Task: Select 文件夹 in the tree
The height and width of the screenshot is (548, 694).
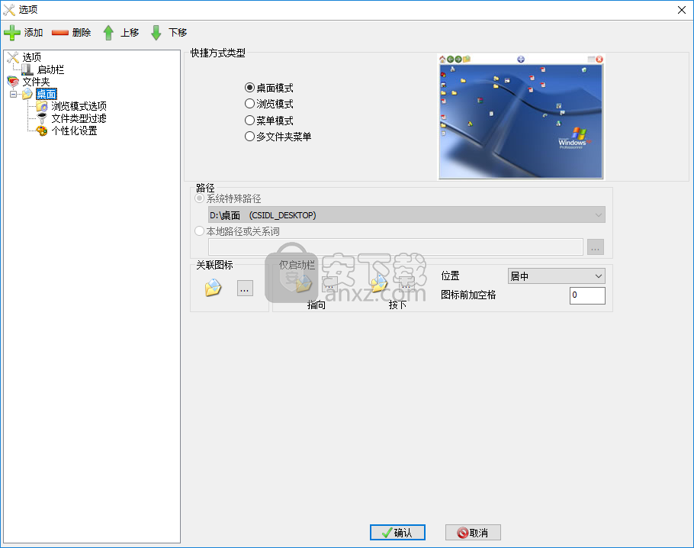Action: pyautogui.click(x=37, y=82)
